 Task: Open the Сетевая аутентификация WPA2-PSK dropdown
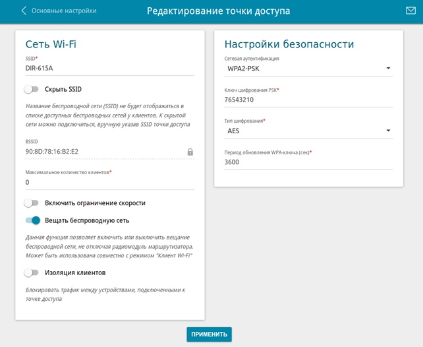(308, 69)
